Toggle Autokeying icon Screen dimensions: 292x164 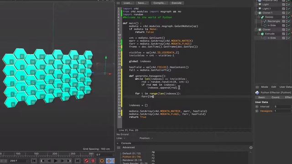(93, 161)
